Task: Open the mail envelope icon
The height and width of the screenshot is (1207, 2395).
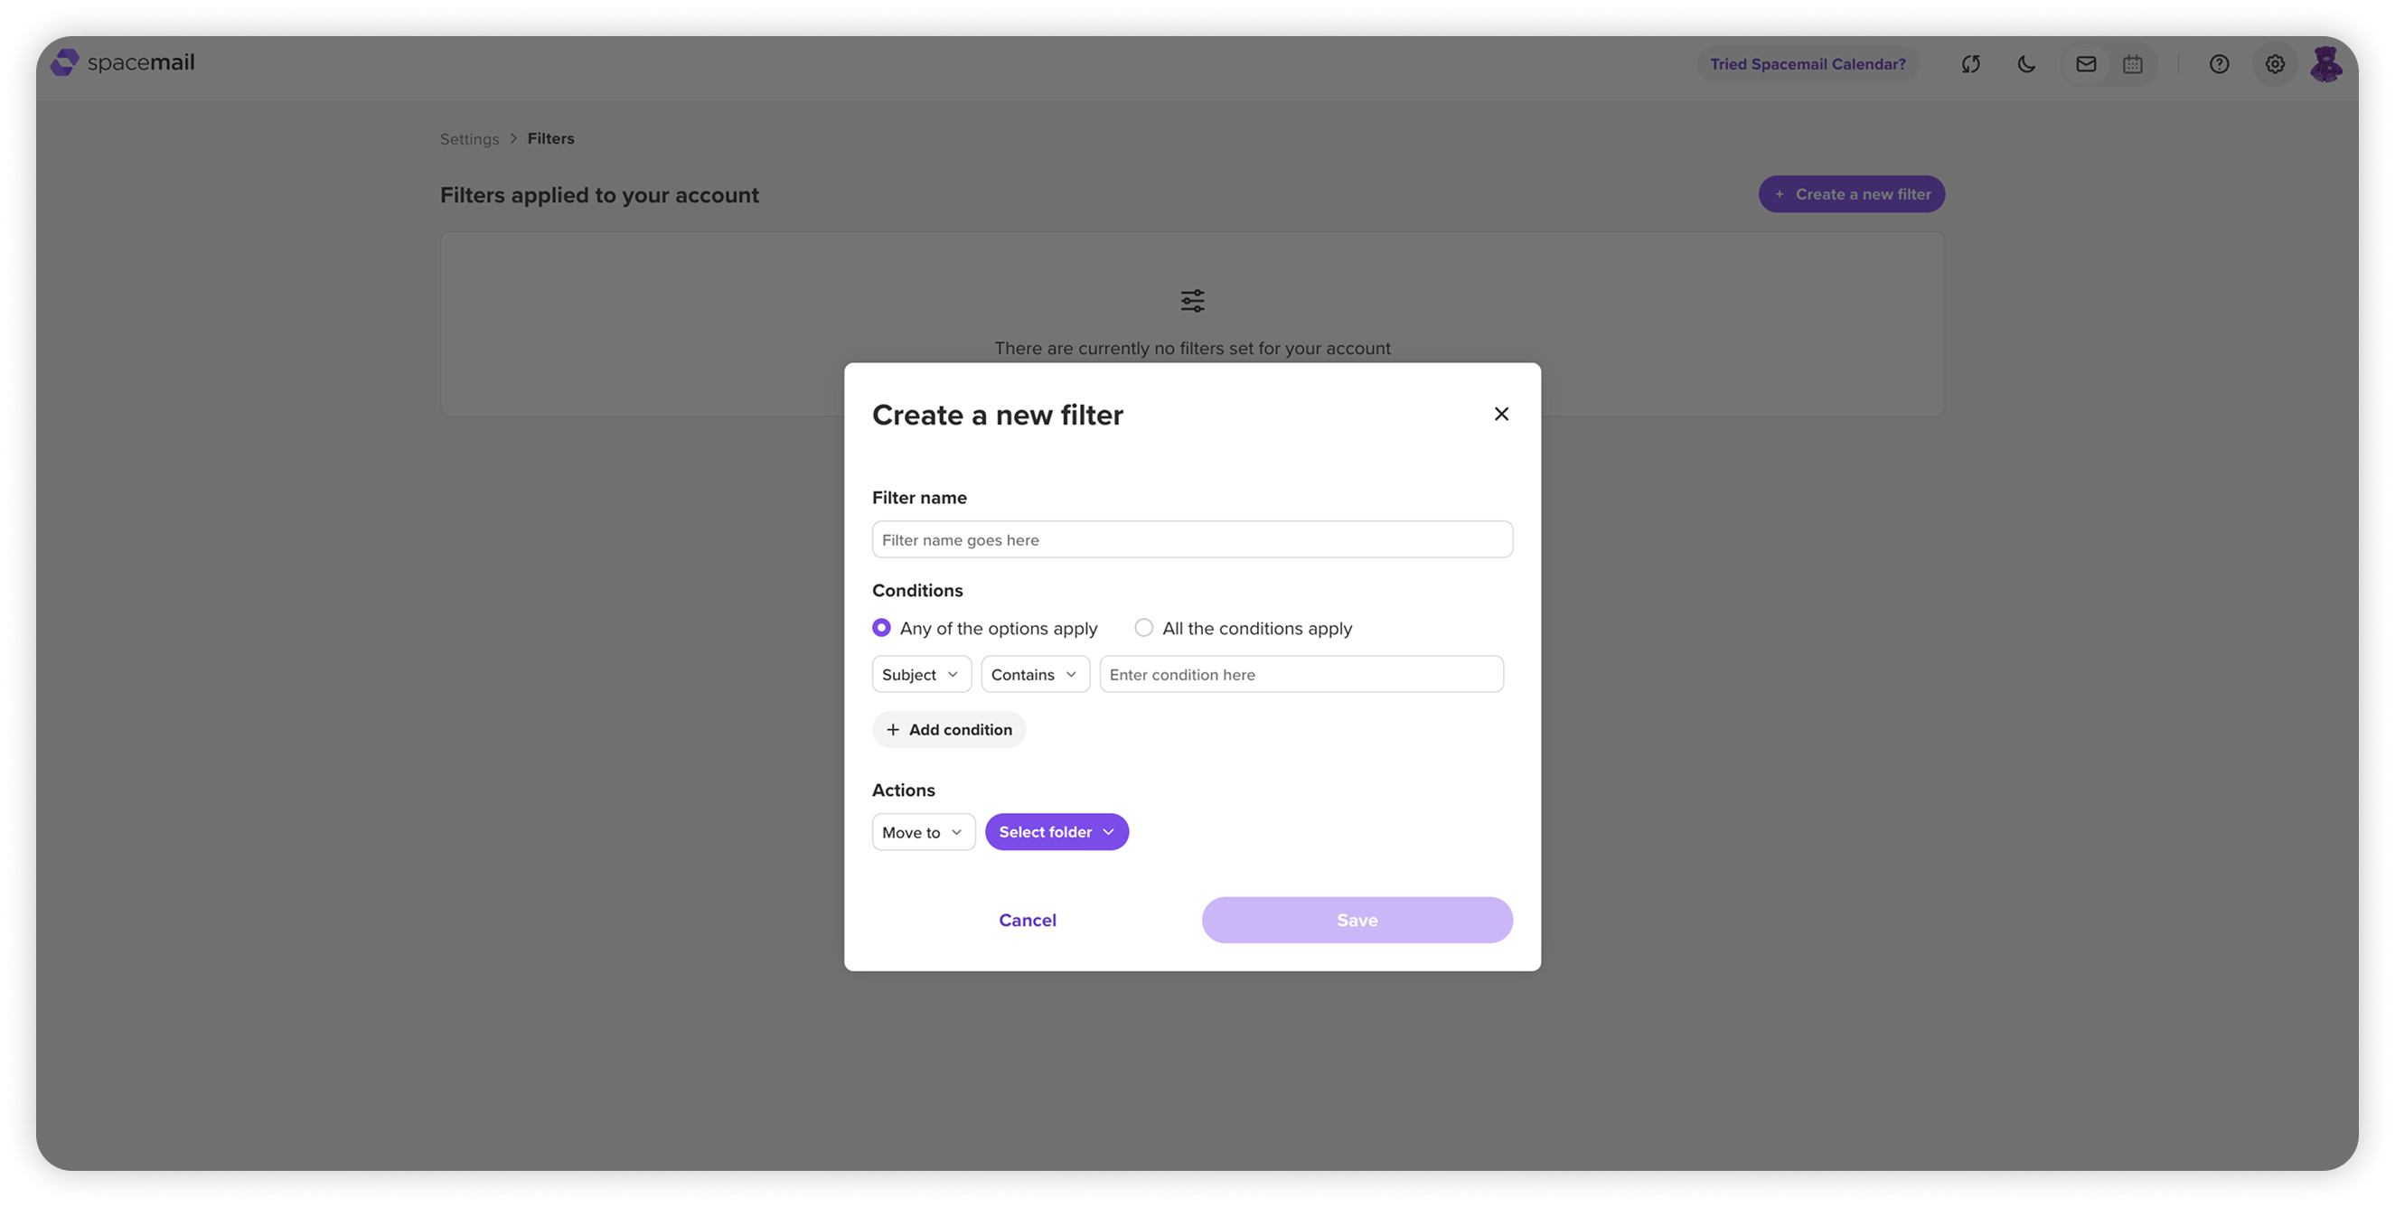Action: (x=2085, y=64)
